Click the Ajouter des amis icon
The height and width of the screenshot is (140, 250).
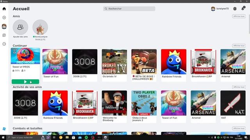point(20,27)
